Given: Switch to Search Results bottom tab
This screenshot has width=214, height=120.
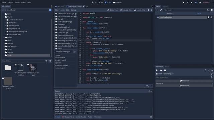Looking at the screenshot, I should tap(81, 117).
